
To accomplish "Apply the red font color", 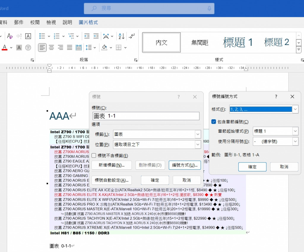I will coord(5,47).
